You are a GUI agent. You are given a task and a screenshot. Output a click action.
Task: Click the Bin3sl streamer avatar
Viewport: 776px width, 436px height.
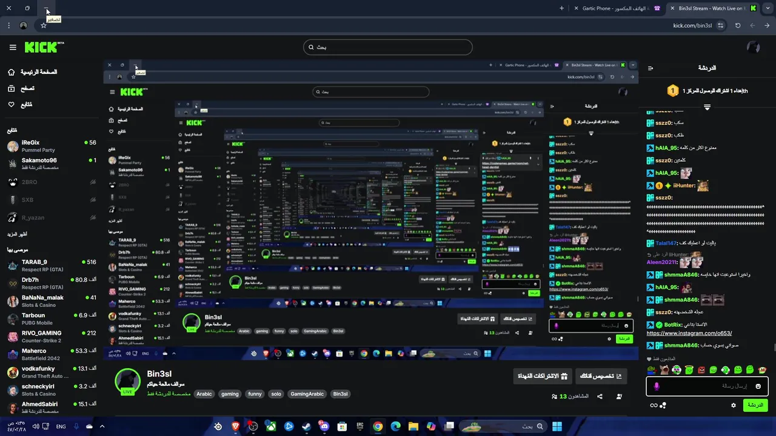pos(127,381)
